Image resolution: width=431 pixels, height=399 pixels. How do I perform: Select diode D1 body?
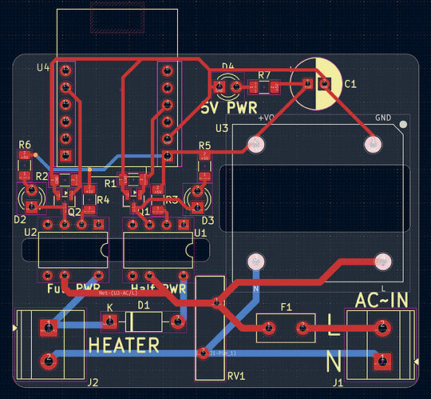(144, 321)
